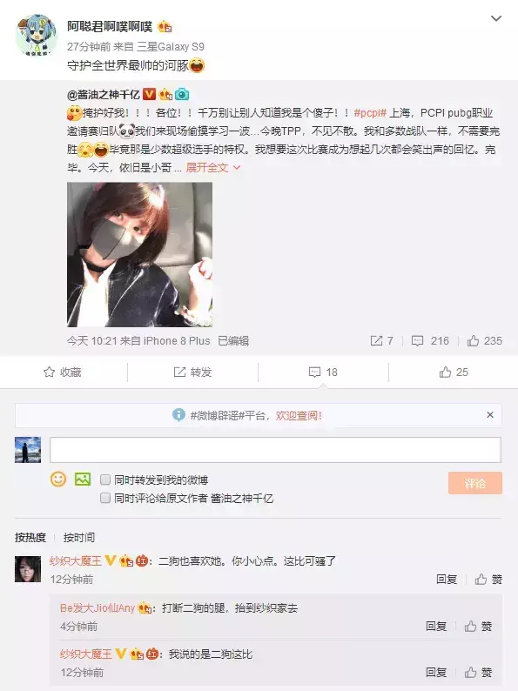Repost the original post showing 7 forwards
This screenshot has width=518, height=691.
coord(382,340)
